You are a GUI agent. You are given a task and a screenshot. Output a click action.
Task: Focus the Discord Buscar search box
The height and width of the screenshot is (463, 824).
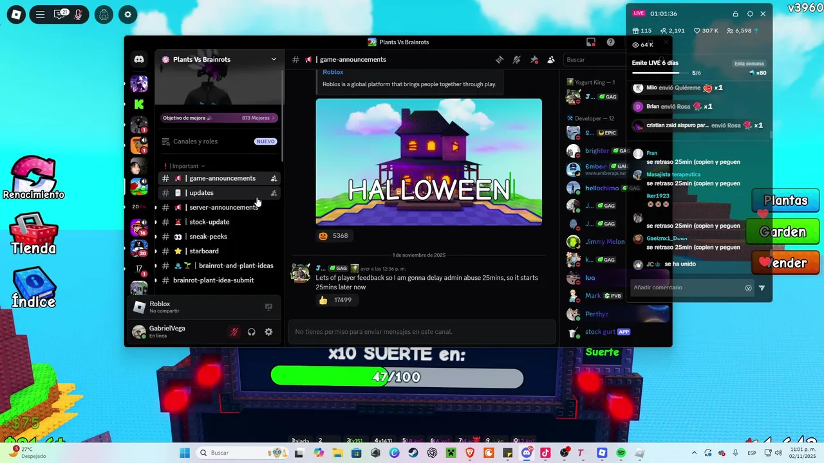point(595,59)
